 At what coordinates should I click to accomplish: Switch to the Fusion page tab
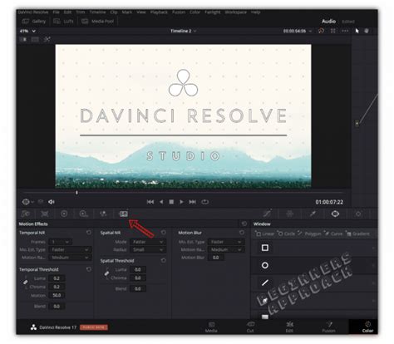328,327
